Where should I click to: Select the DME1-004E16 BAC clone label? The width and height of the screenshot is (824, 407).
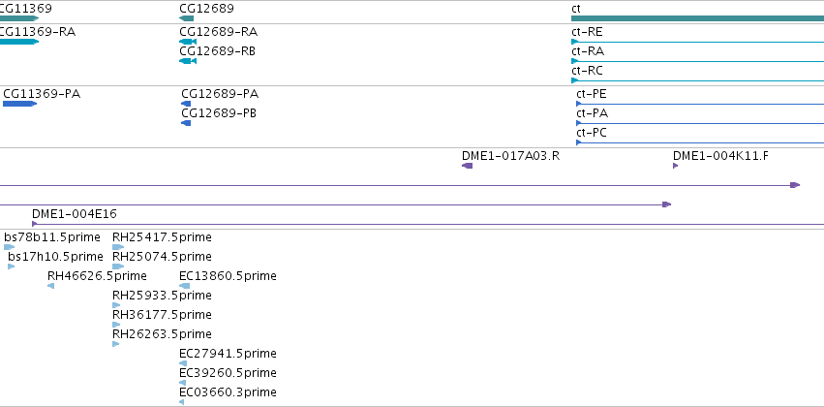75,214
